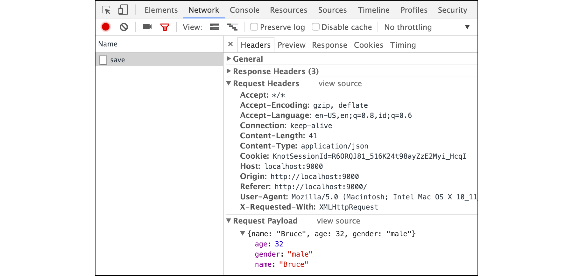Select the file icon beside save

click(103, 60)
